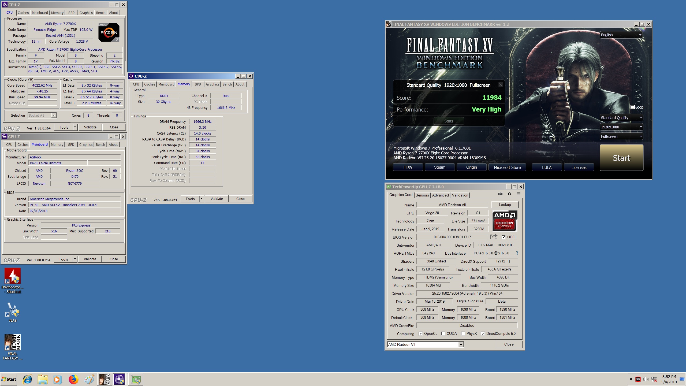
Task: Toggle the Loop checkbox in benchmark
Action: [x=632, y=107]
